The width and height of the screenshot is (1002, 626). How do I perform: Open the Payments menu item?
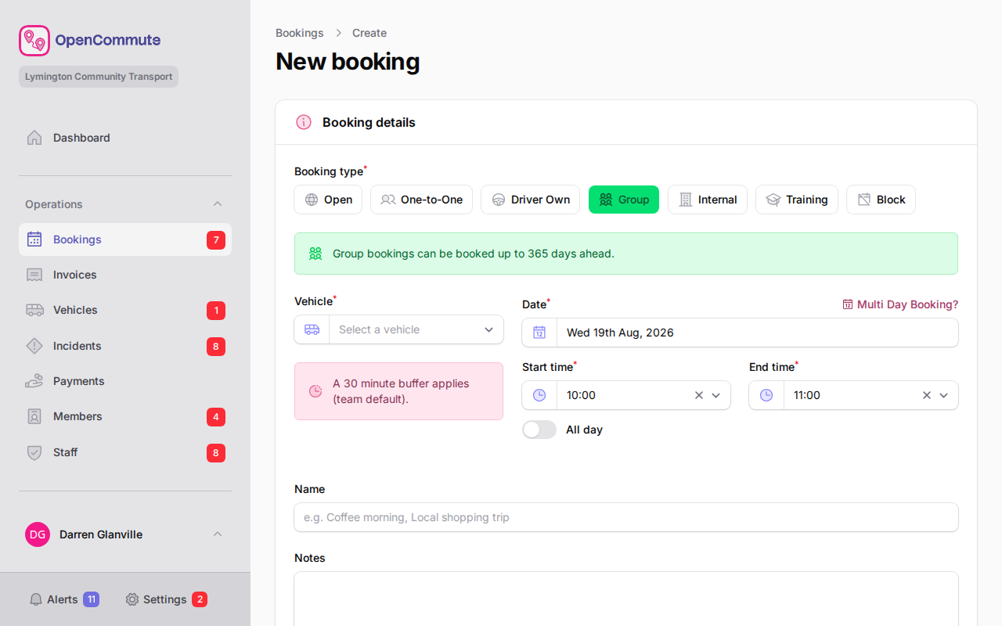[x=125, y=381]
